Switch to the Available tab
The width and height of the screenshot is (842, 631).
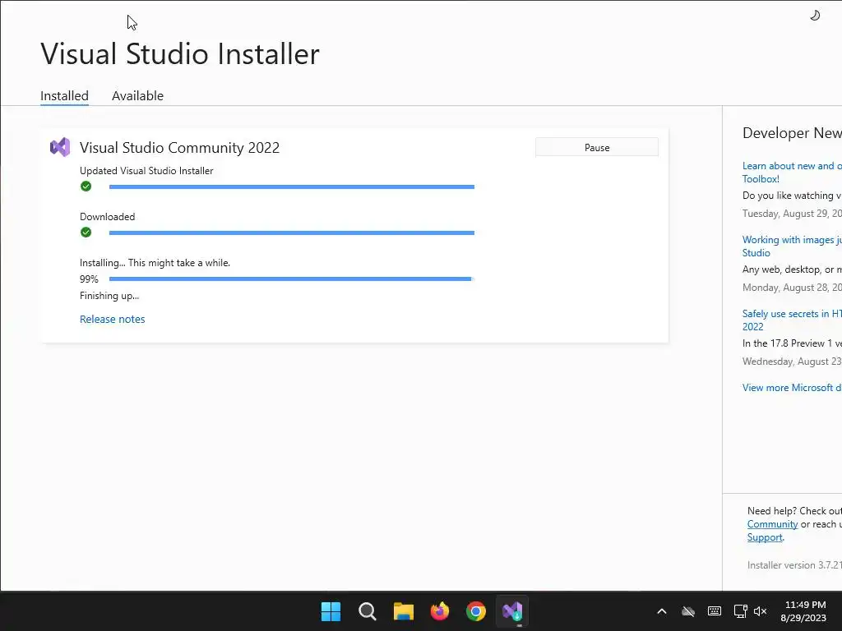click(x=137, y=95)
